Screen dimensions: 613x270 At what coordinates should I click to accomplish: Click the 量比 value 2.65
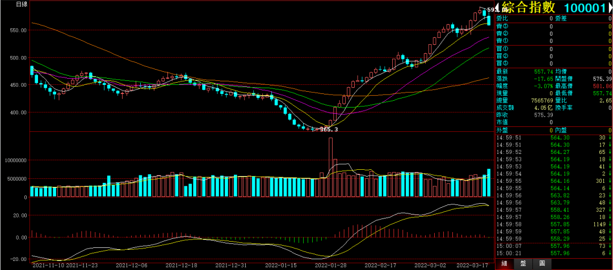point(605,101)
